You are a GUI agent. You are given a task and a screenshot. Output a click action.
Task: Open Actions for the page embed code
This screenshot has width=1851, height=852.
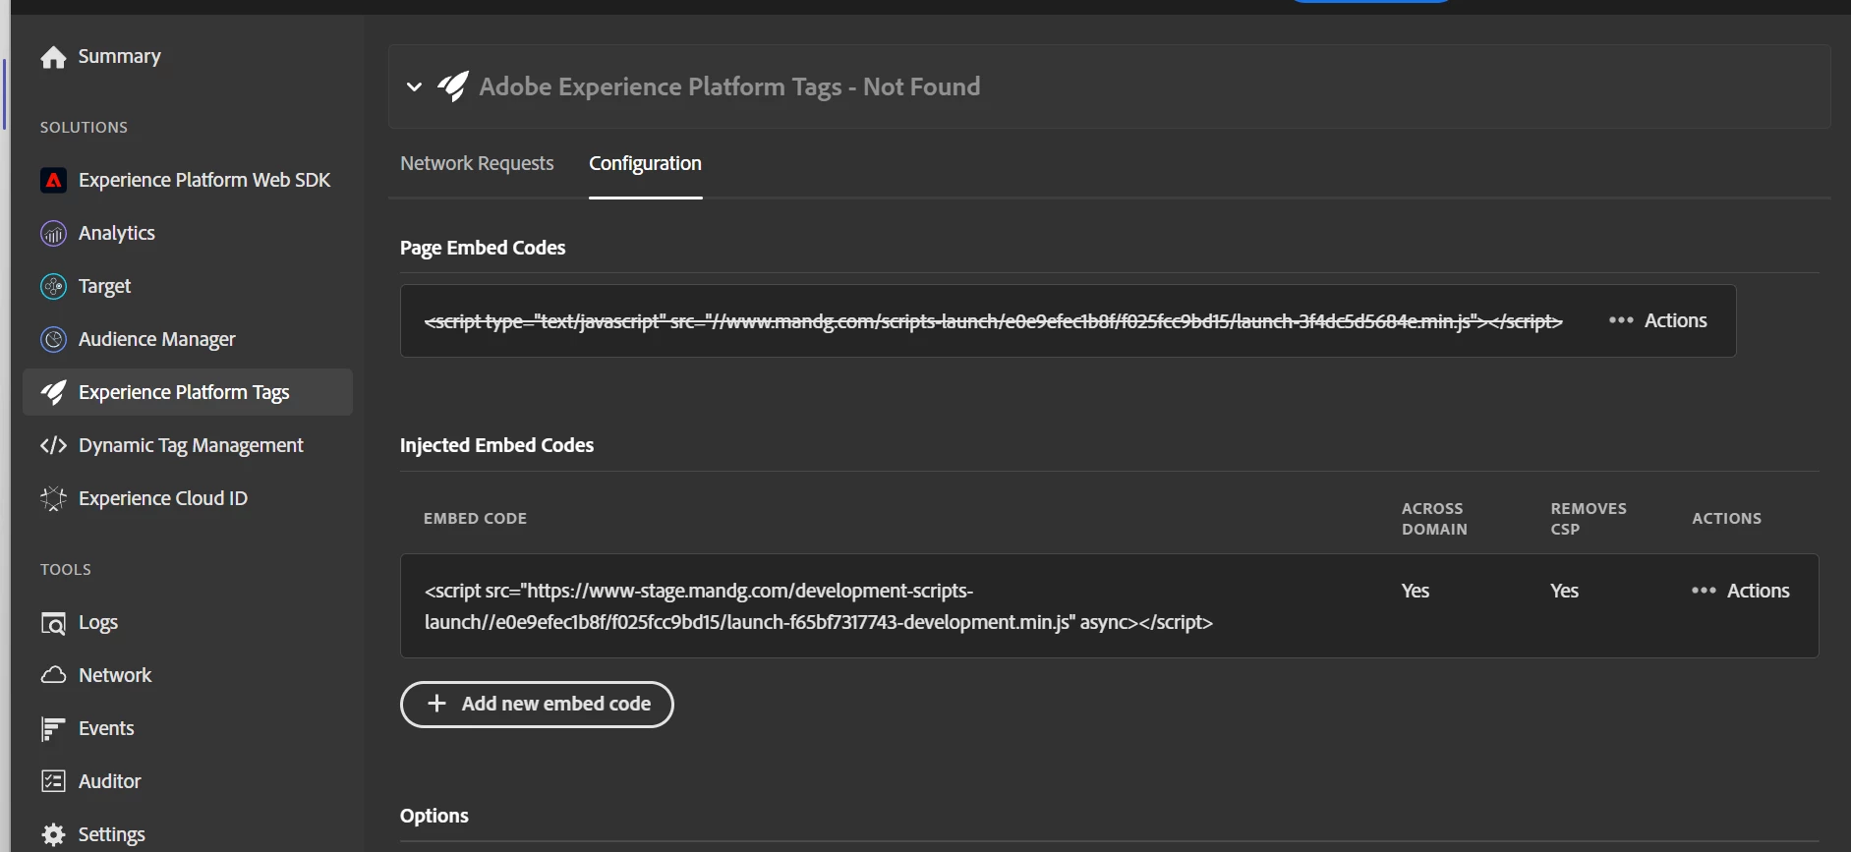[1658, 320]
